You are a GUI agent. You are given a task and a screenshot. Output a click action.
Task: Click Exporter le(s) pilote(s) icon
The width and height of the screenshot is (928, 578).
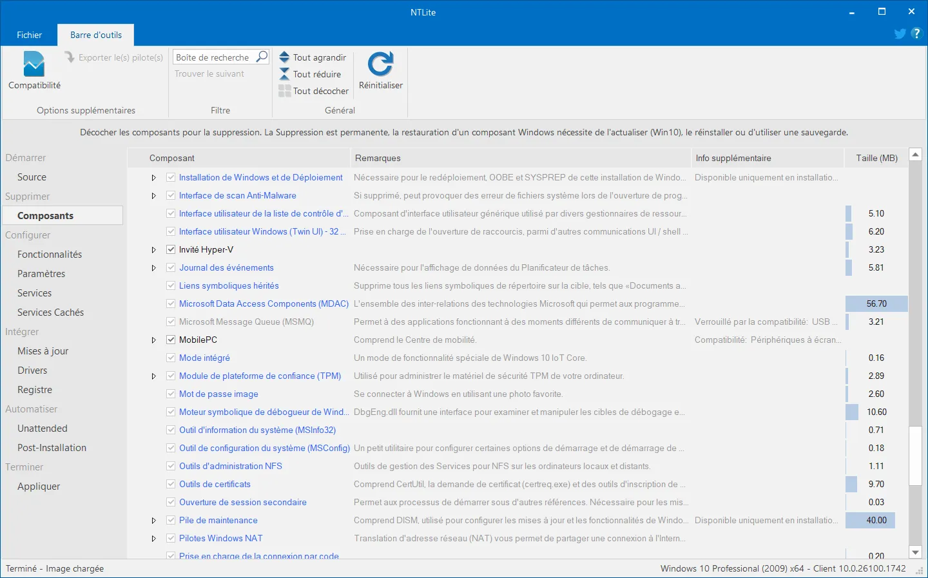tap(70, 57)
